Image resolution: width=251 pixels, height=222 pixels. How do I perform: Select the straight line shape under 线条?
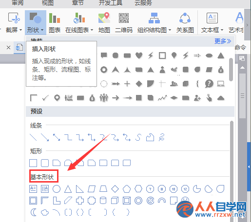[x=33, y=137]
